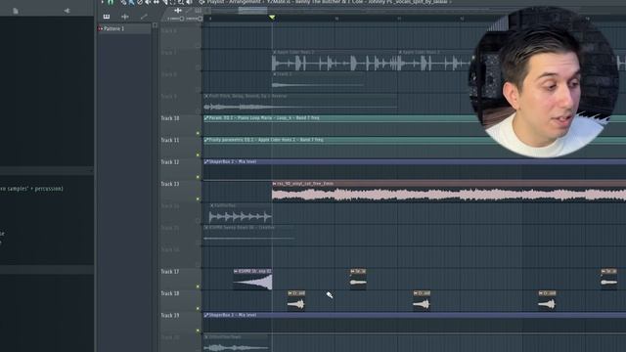The width and height of the screenshot is (626, 352).
Task: Select the zoom magnifier tool in toolbar
Action: click(x=181, y=2)
